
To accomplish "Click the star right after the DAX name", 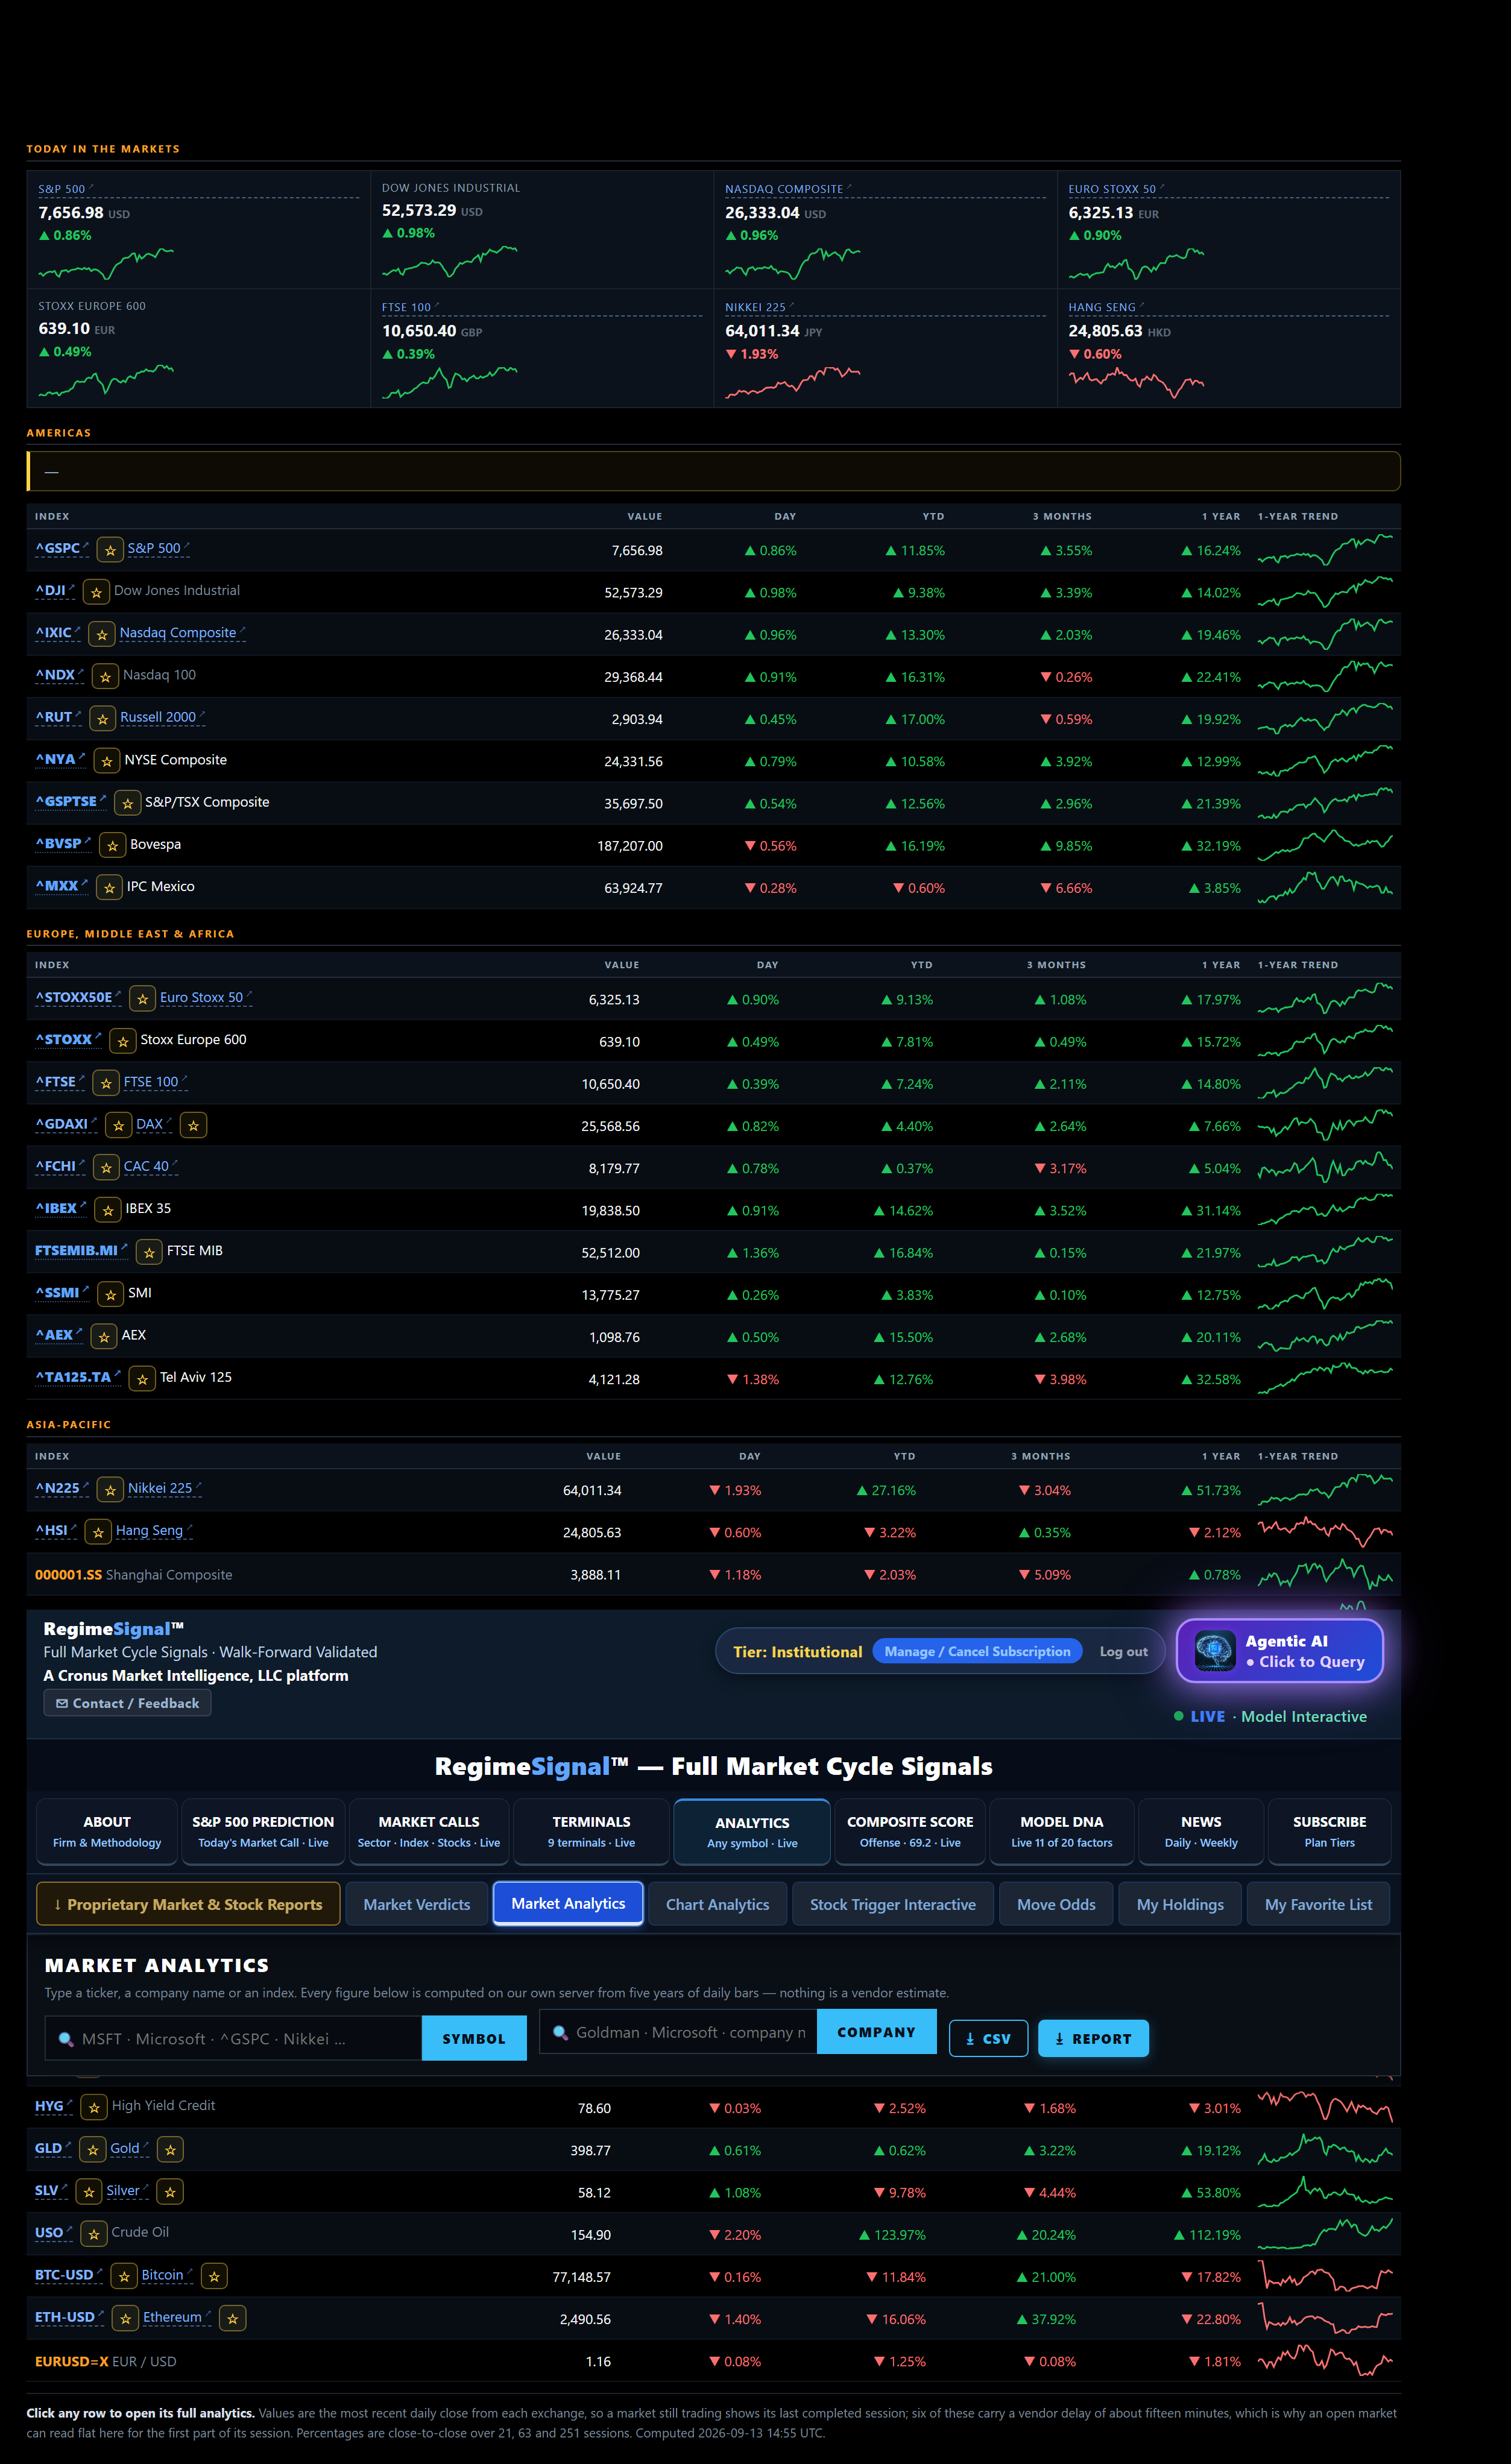I will 194,1125.
